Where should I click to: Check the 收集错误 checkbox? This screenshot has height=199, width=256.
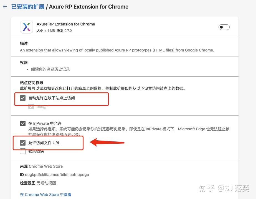click(x=23, y=151)
